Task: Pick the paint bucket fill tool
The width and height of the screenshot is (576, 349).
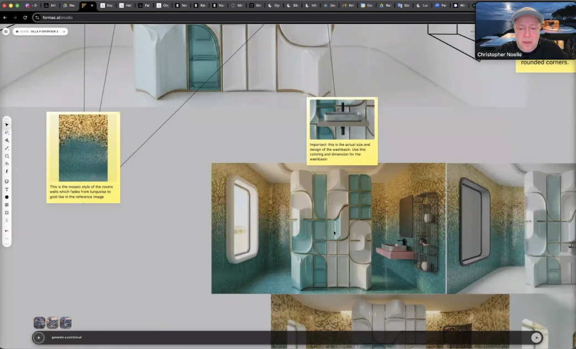Action: 7,163
